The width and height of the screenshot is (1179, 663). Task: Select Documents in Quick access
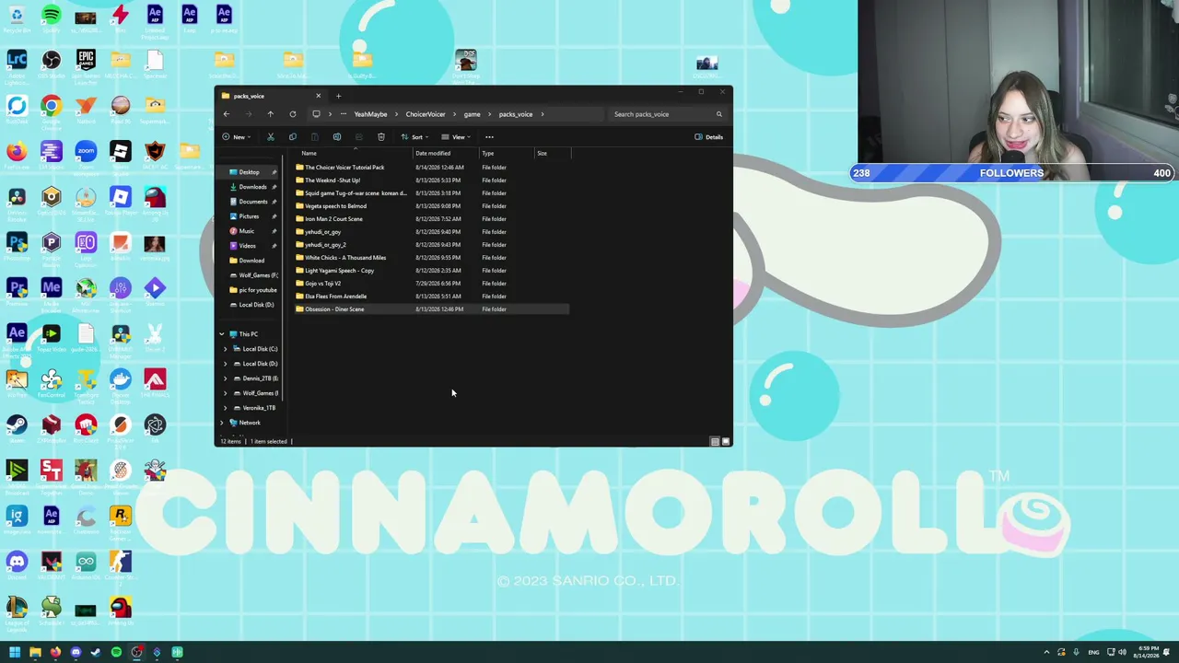[x=252, y=202]
